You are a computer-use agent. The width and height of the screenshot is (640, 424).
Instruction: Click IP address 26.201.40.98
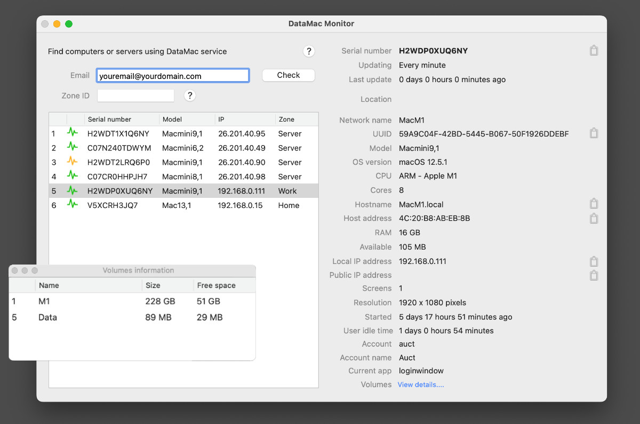242,177
